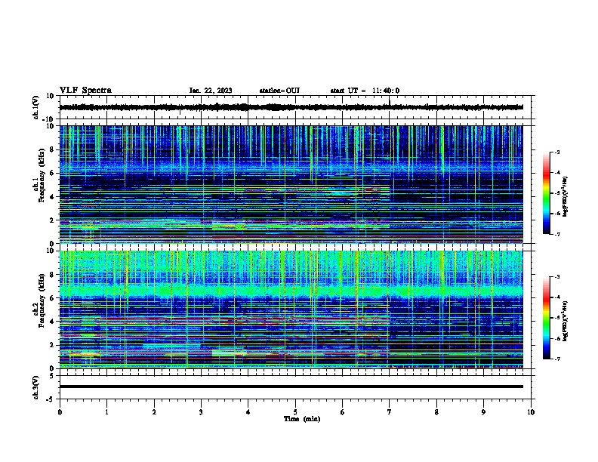This screenshot has height=462, width=598.
Task: Click the "8" kHz tick on the ch.2 frequency axis
Action: (x=52, y=275)
